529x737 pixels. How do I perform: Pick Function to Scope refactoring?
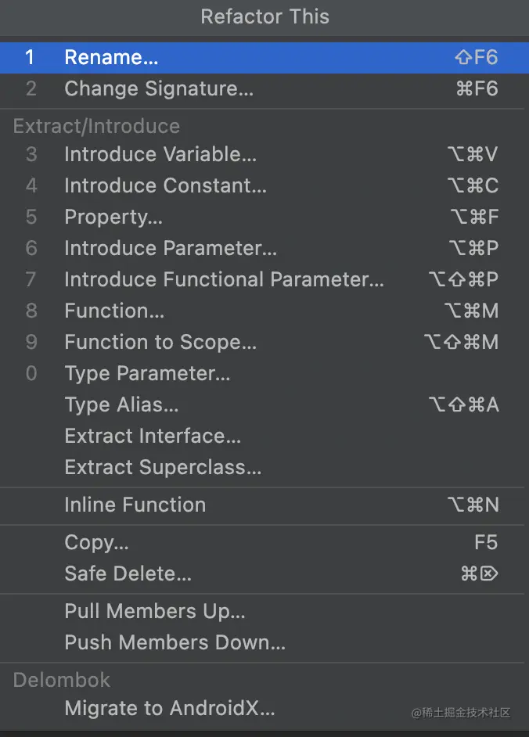160,342
